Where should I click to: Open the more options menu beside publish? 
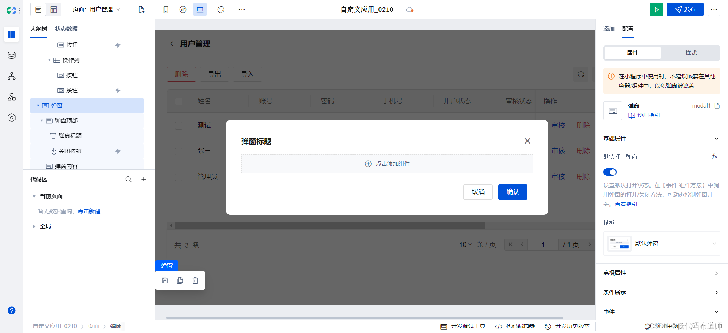coord(714,9)
